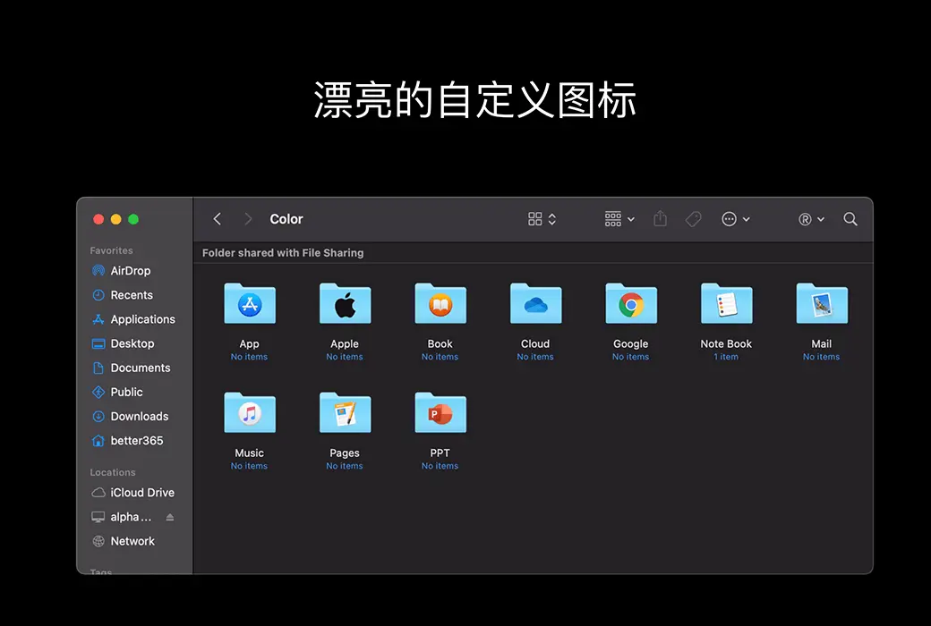
Task: Close the Finder window with red button
Action: [x=98, y=219]
